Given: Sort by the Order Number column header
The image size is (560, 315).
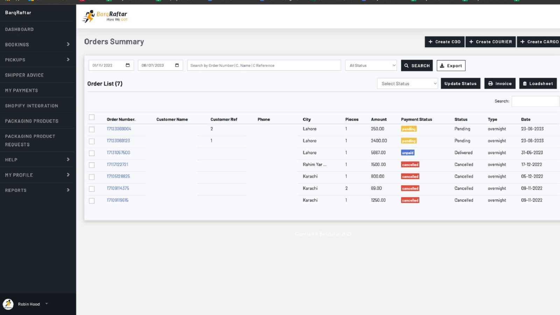Looking at the screenshot, I should pyautogui.click(x=121, y=119).
